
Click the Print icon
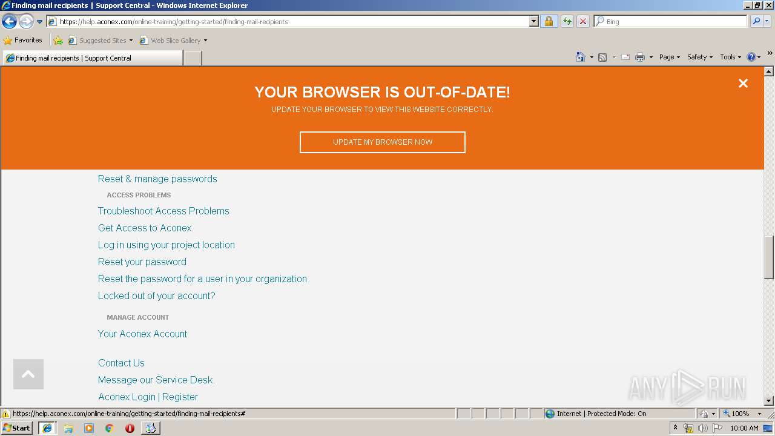[639, 57]
